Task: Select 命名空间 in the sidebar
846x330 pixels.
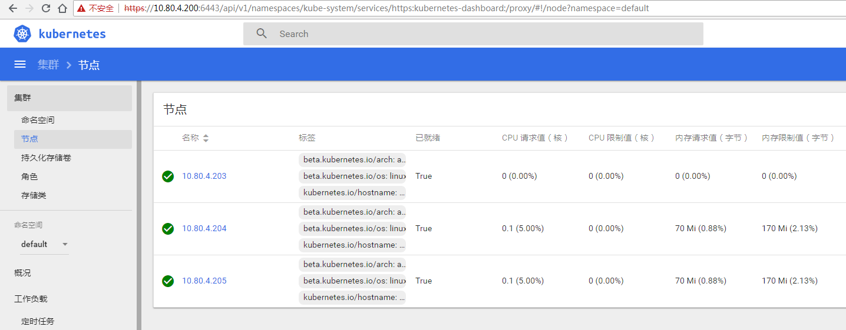Action: coord(38,120)
